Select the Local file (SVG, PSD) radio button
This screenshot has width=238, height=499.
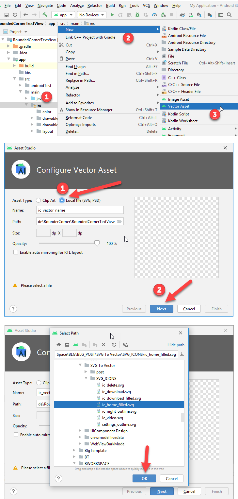(62, 200)
